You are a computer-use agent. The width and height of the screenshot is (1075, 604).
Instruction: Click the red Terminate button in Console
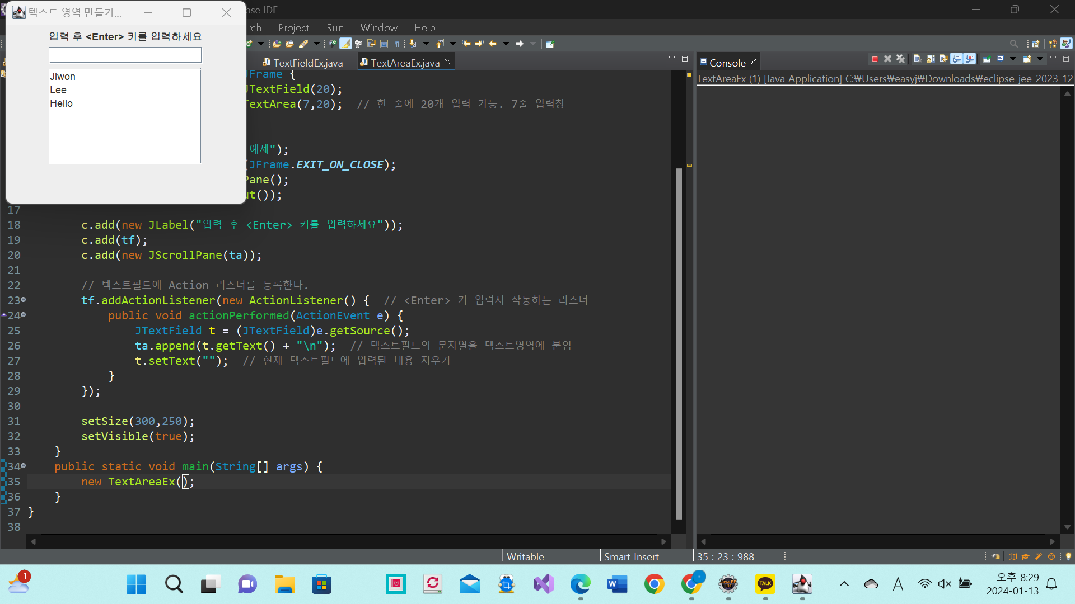tap(875, 59)
